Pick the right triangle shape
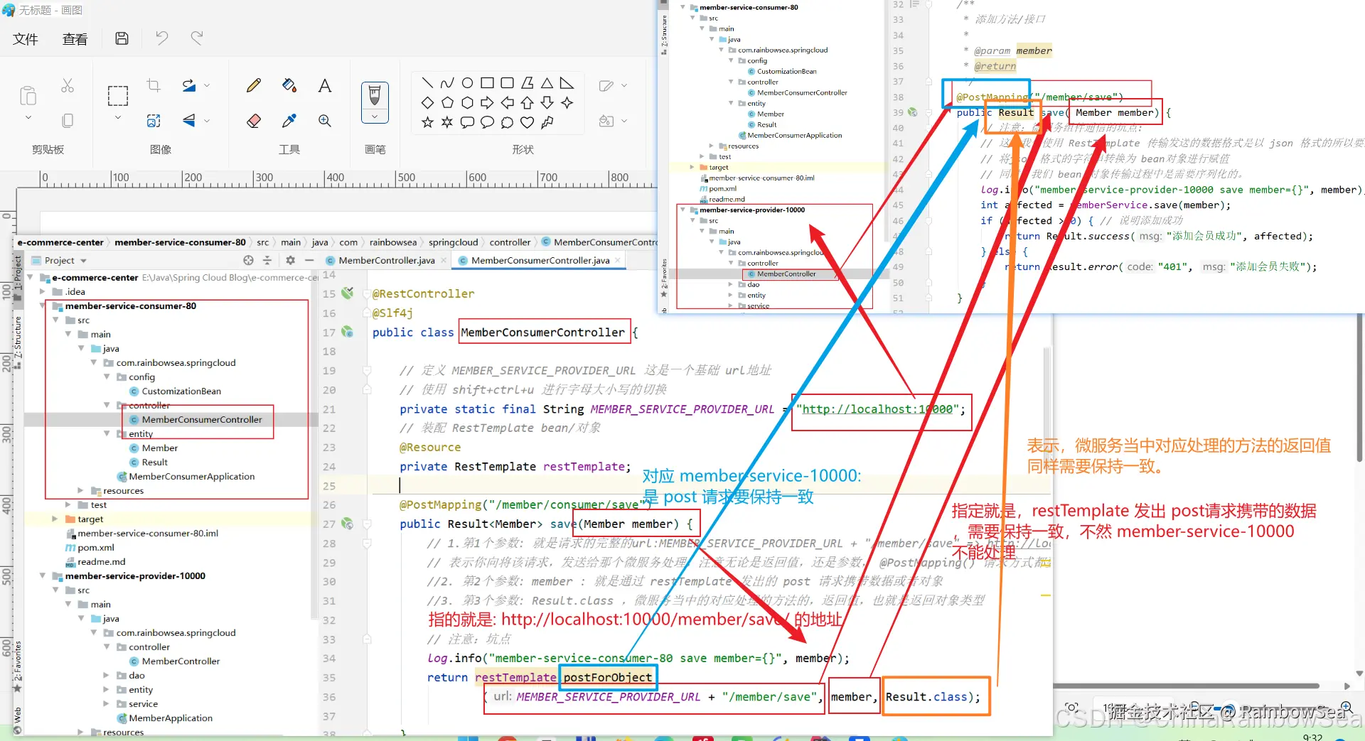Image resolution: width=1365 pixels, height=741 pixels. (567, 83)
